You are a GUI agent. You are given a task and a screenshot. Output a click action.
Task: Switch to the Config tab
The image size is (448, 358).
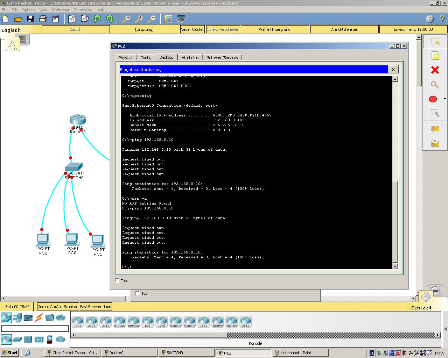tap(146, 58)
